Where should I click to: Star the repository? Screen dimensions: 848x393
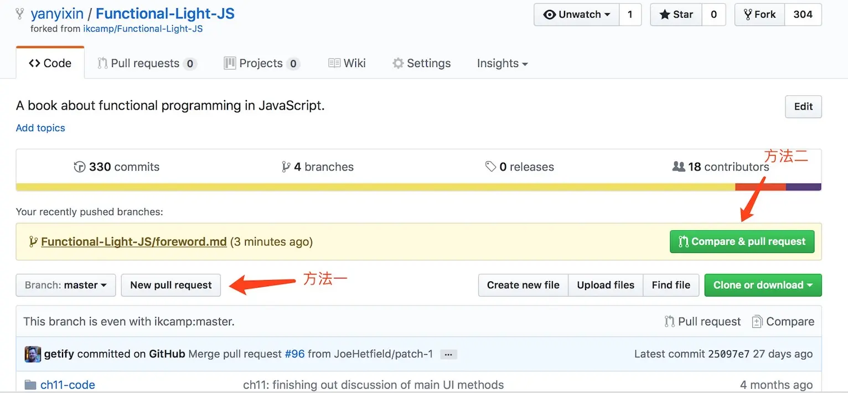[676, 15]
